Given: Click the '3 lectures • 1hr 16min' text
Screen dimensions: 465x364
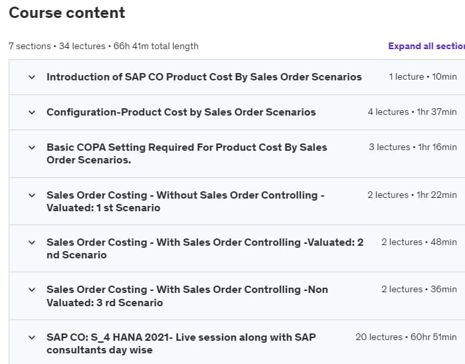Looking at the screenshot, I should click(413, 147).
